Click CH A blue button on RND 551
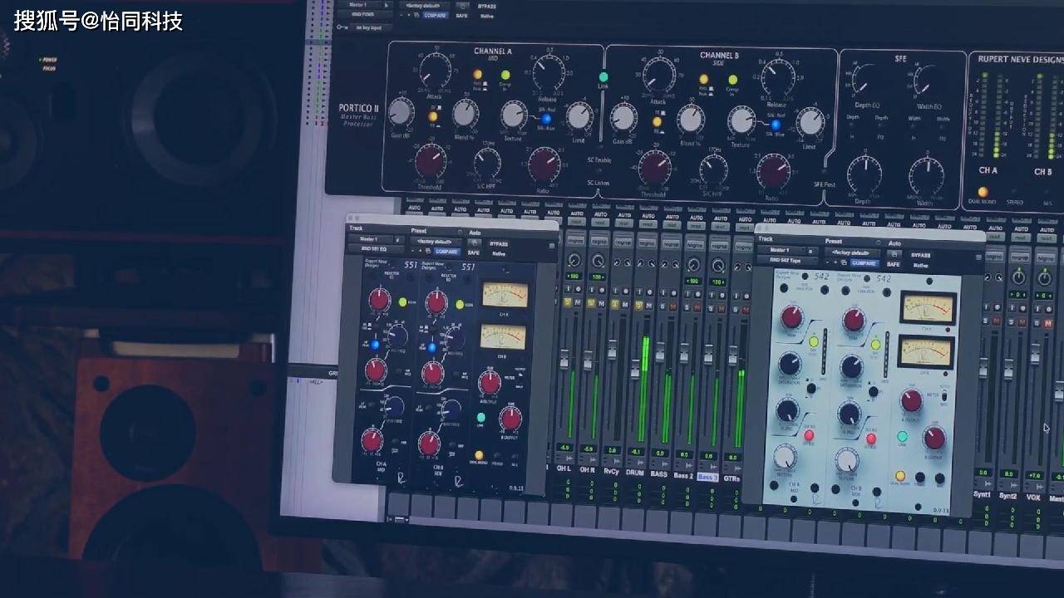The width and height of the screenshot is (1064, 598). pyautogui.click(x=375, y=345)
